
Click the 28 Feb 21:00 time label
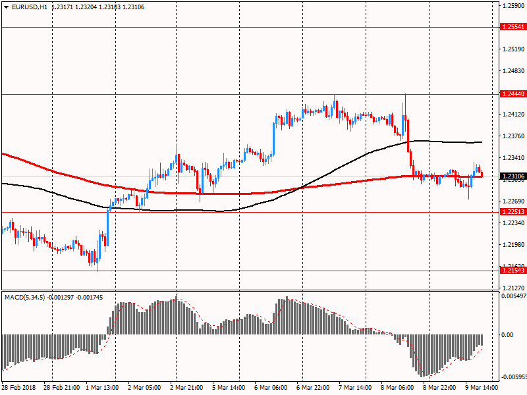(x=61, y=388)
